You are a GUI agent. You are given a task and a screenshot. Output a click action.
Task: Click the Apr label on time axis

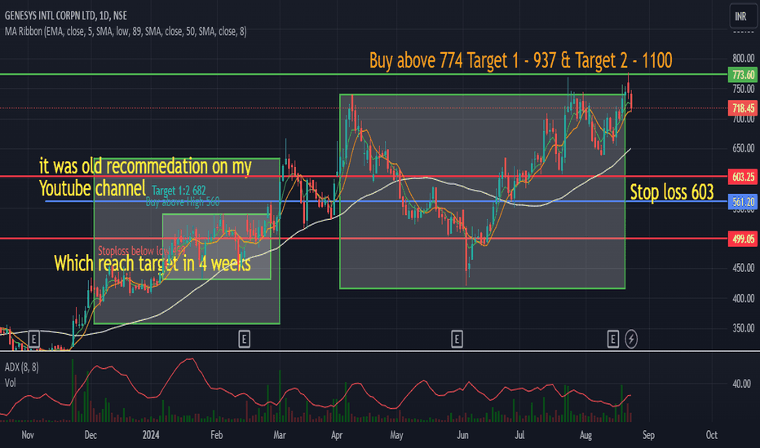337,435
